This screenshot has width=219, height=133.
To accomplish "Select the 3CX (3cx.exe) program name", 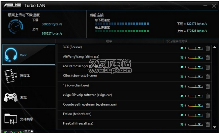I will coord(72,47).
